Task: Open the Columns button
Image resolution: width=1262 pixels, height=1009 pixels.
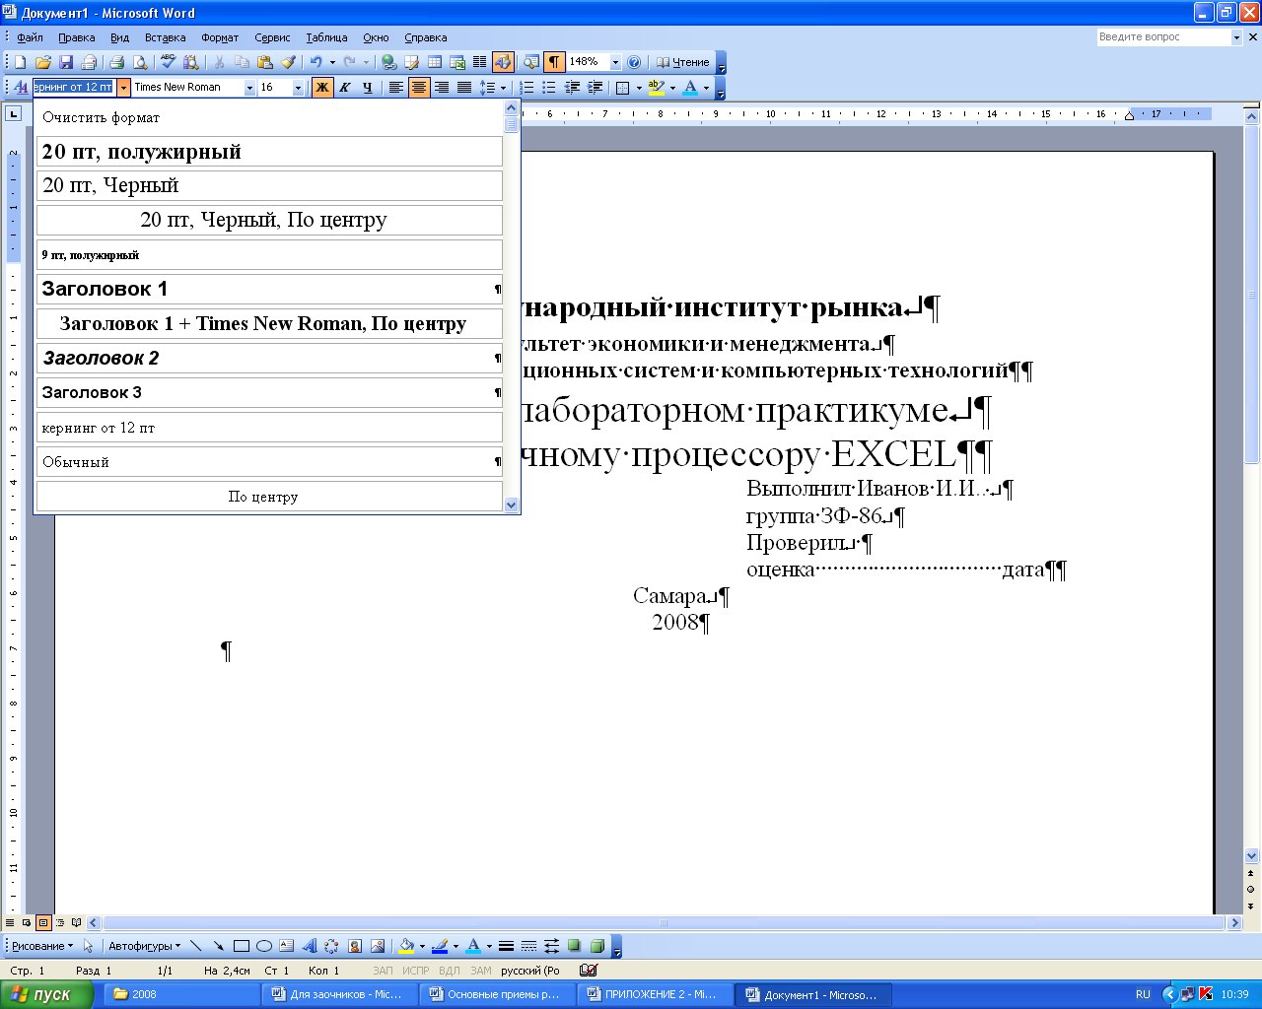Action: click(x=480, y=62)
